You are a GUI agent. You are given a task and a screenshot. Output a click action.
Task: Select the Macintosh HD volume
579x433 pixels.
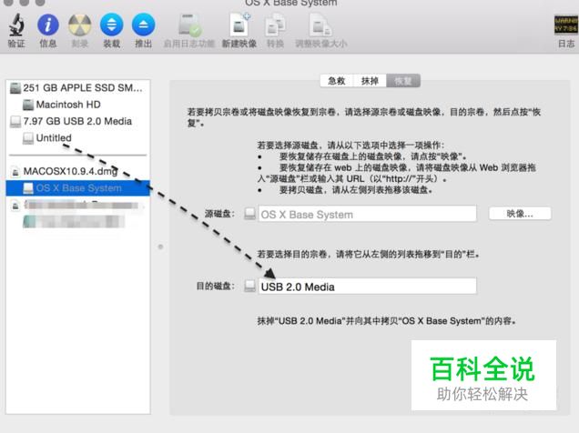click(78, 105)
